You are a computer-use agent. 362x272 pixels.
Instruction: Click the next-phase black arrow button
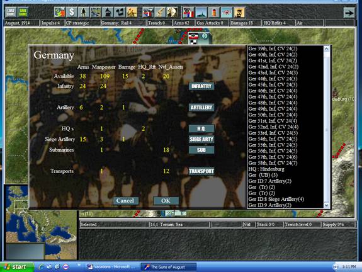349,13
